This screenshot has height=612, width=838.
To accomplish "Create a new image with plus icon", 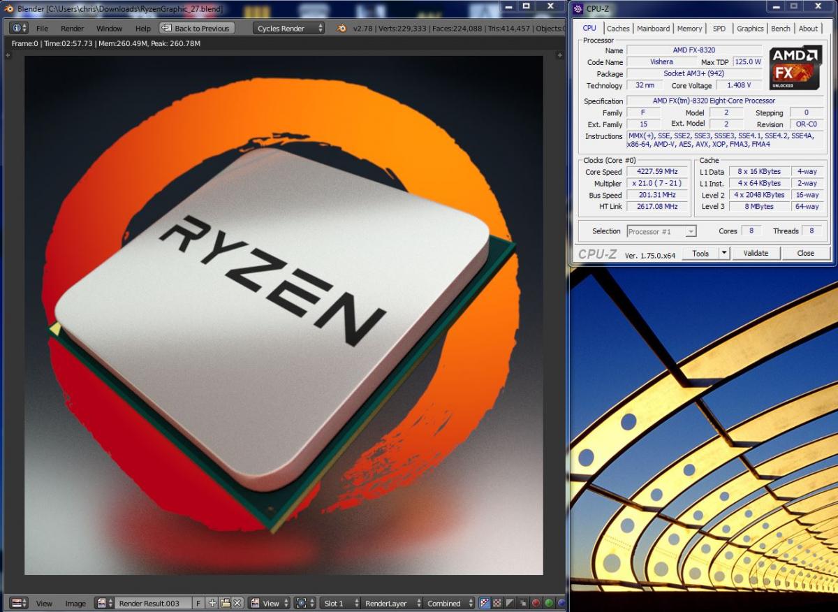I will point(212,603).
